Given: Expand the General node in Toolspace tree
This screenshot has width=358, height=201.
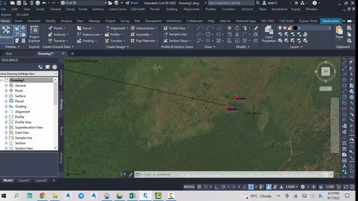Looking at the screenshot, I should click(6, 85).
